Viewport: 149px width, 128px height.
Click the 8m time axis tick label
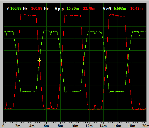click(60, 126)
